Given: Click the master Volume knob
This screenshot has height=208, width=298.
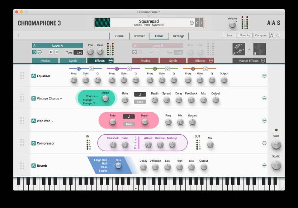Looking at the screenshot, I should [x=232, y=24].
